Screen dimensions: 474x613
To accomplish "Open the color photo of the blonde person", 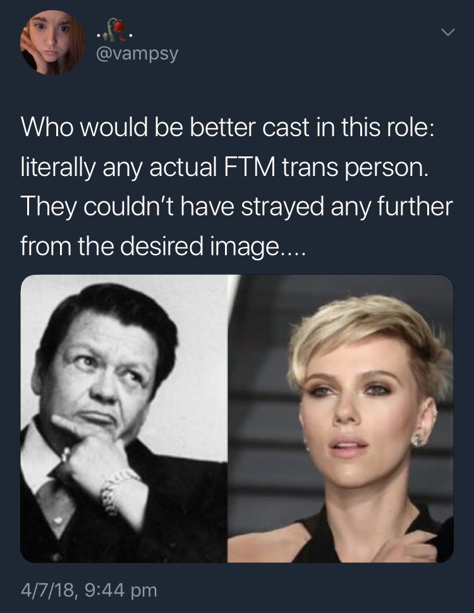I will point(341,419).
